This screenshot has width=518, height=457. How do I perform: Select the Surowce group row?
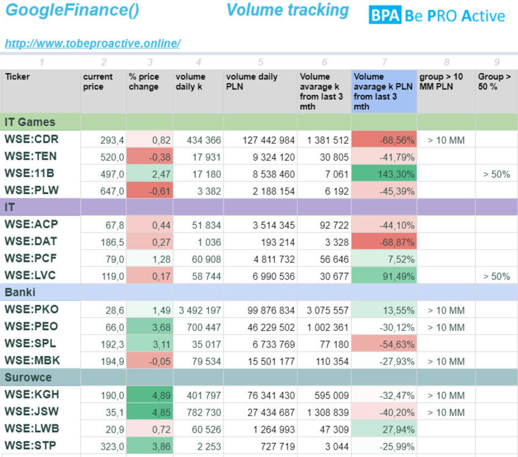pyautogui.click(x=259, y=377)
